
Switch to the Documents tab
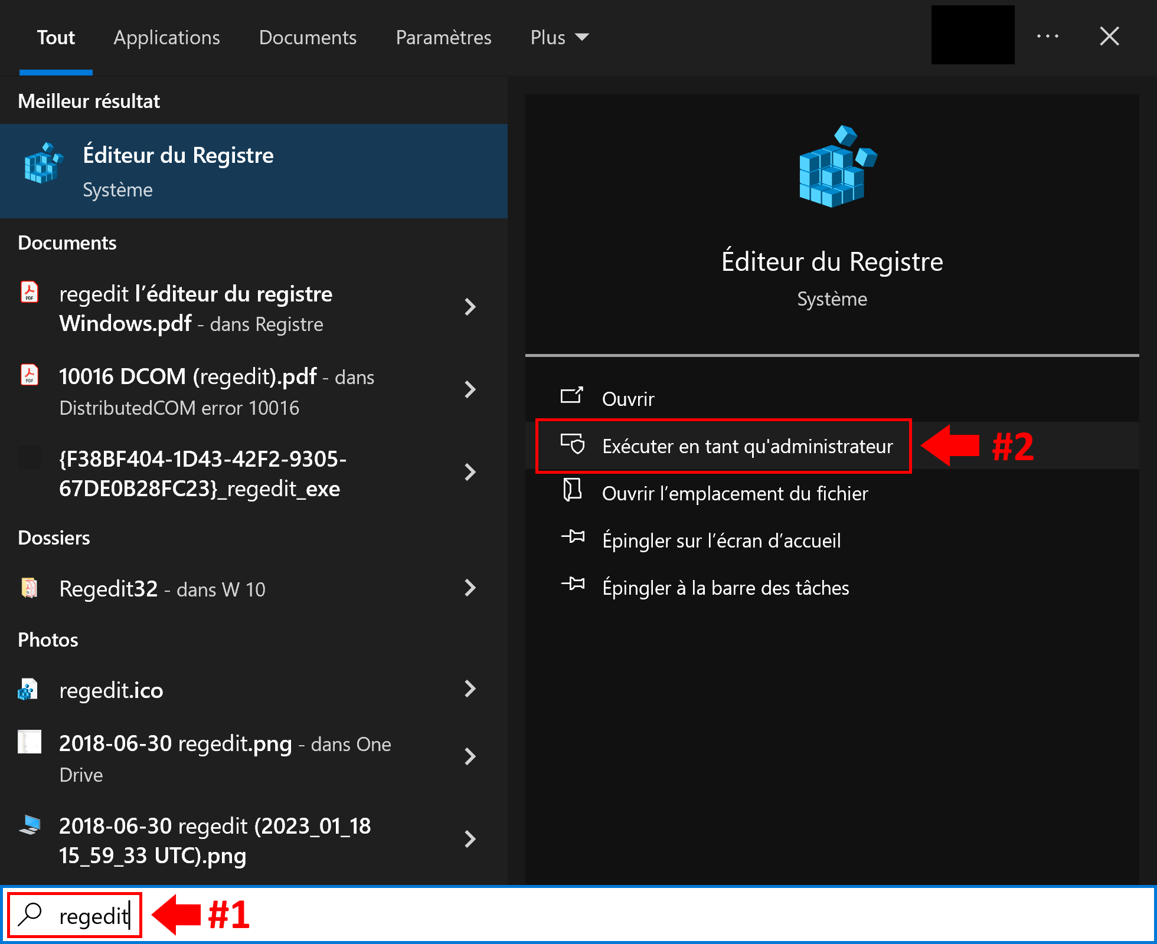pyautogui.click(x=308, y=37)
